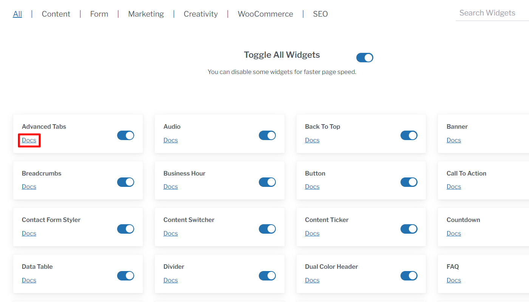Toggle the Button widget switch
The image size is (529, 302).
(x=409, y=182)
